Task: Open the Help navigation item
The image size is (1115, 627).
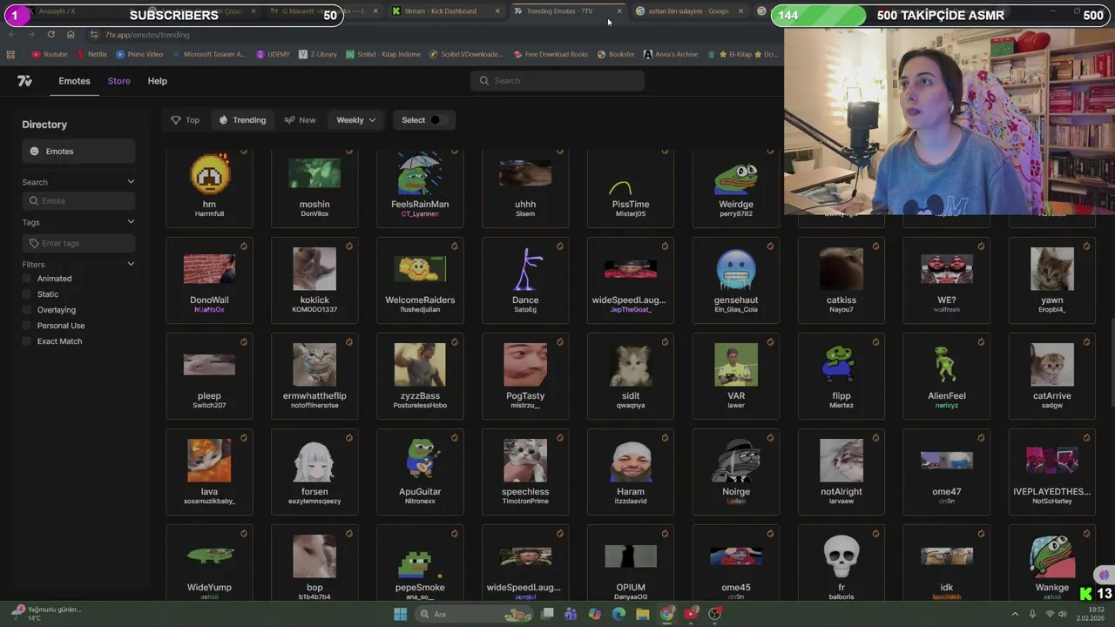Action: click(158, 81)
